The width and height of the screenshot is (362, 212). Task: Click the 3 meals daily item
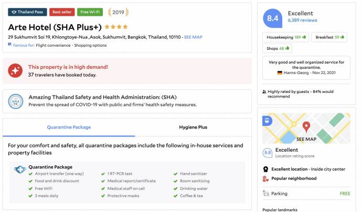coord(47,196)
